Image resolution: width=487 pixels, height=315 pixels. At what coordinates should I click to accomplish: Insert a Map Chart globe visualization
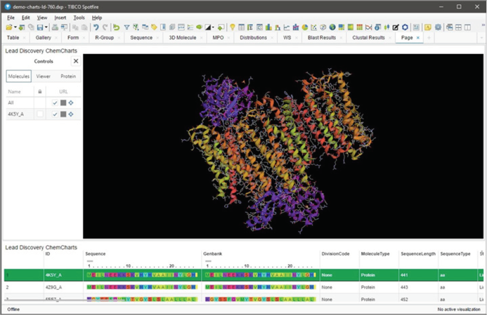point(332,27)
